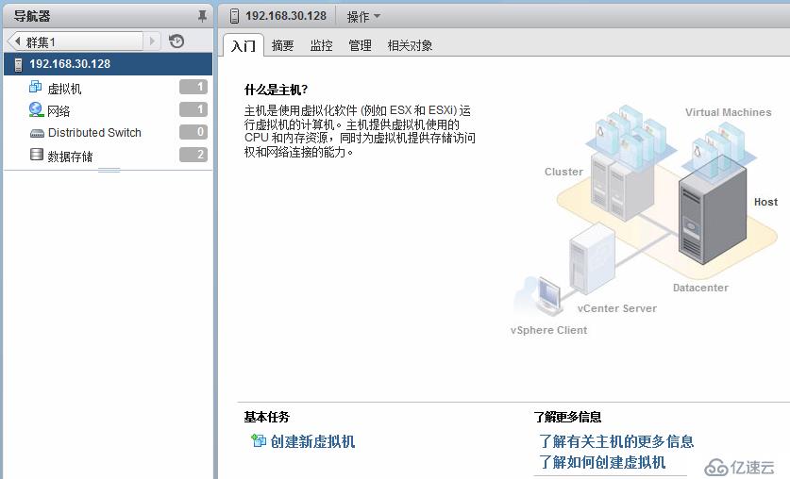Open the 虚拟机 list entry
Image resolution: width=790 pixels, height=479 pixels.
(64, 89)
